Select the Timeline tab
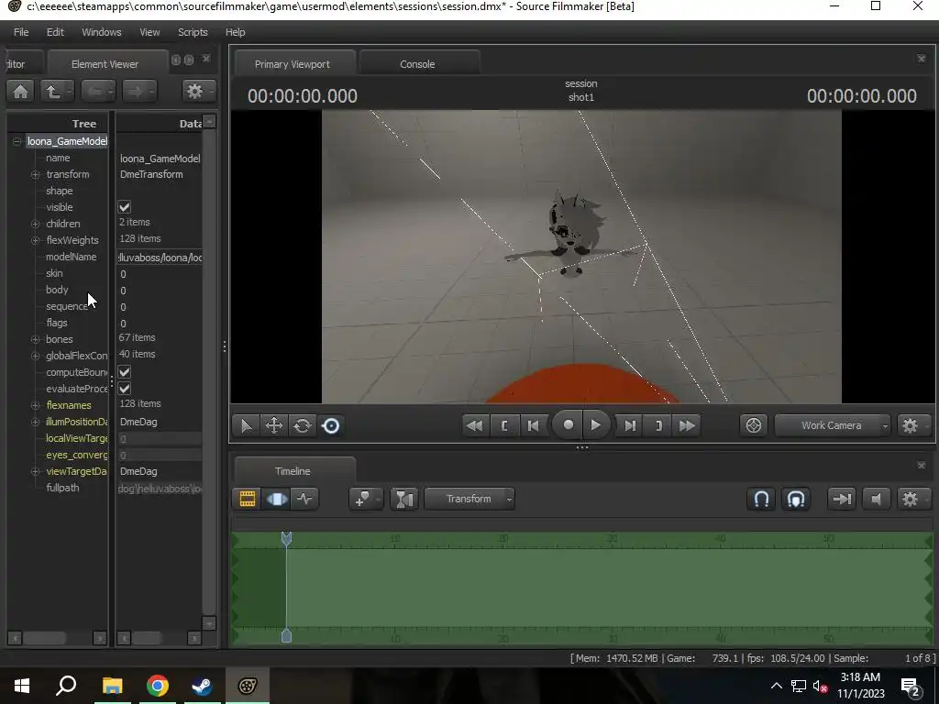 point(293,471)
